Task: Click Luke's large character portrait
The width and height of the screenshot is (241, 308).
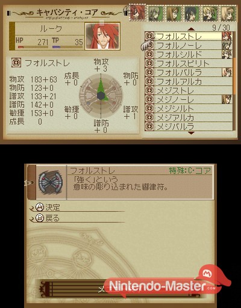Action: click(102, 36)
